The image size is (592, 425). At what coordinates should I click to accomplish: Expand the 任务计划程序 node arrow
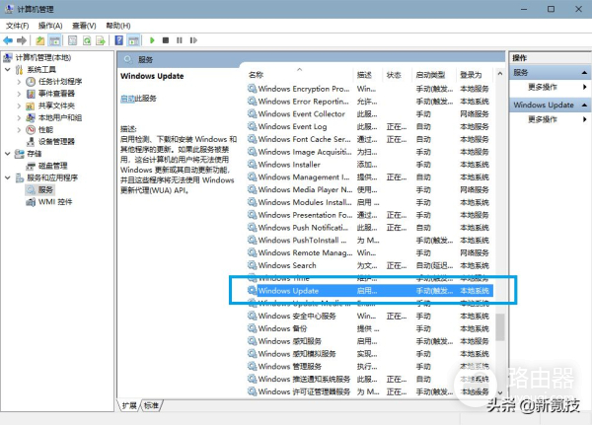coord(19,81)
